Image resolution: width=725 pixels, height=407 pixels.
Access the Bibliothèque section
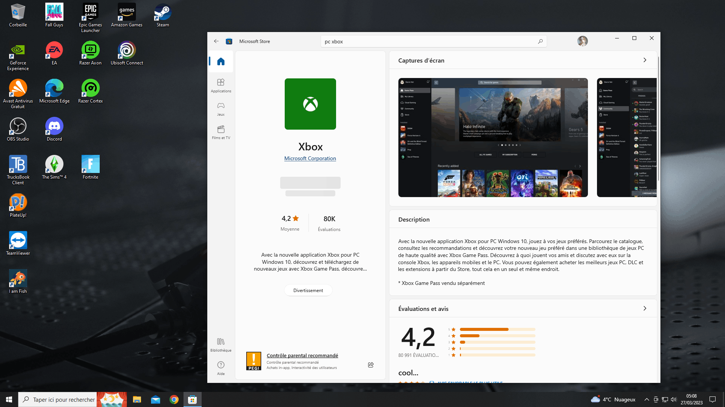(221, 344)
